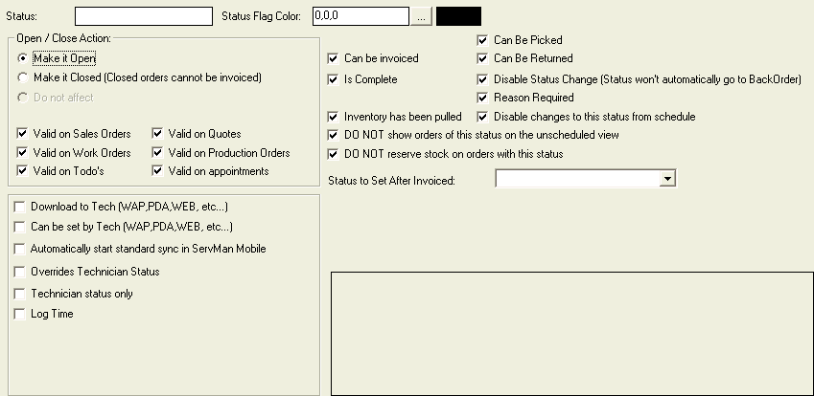The height and width of the screenshot is (396, 814).
Task: Click the Status Flag Color text field
Action: pos(360,16)
